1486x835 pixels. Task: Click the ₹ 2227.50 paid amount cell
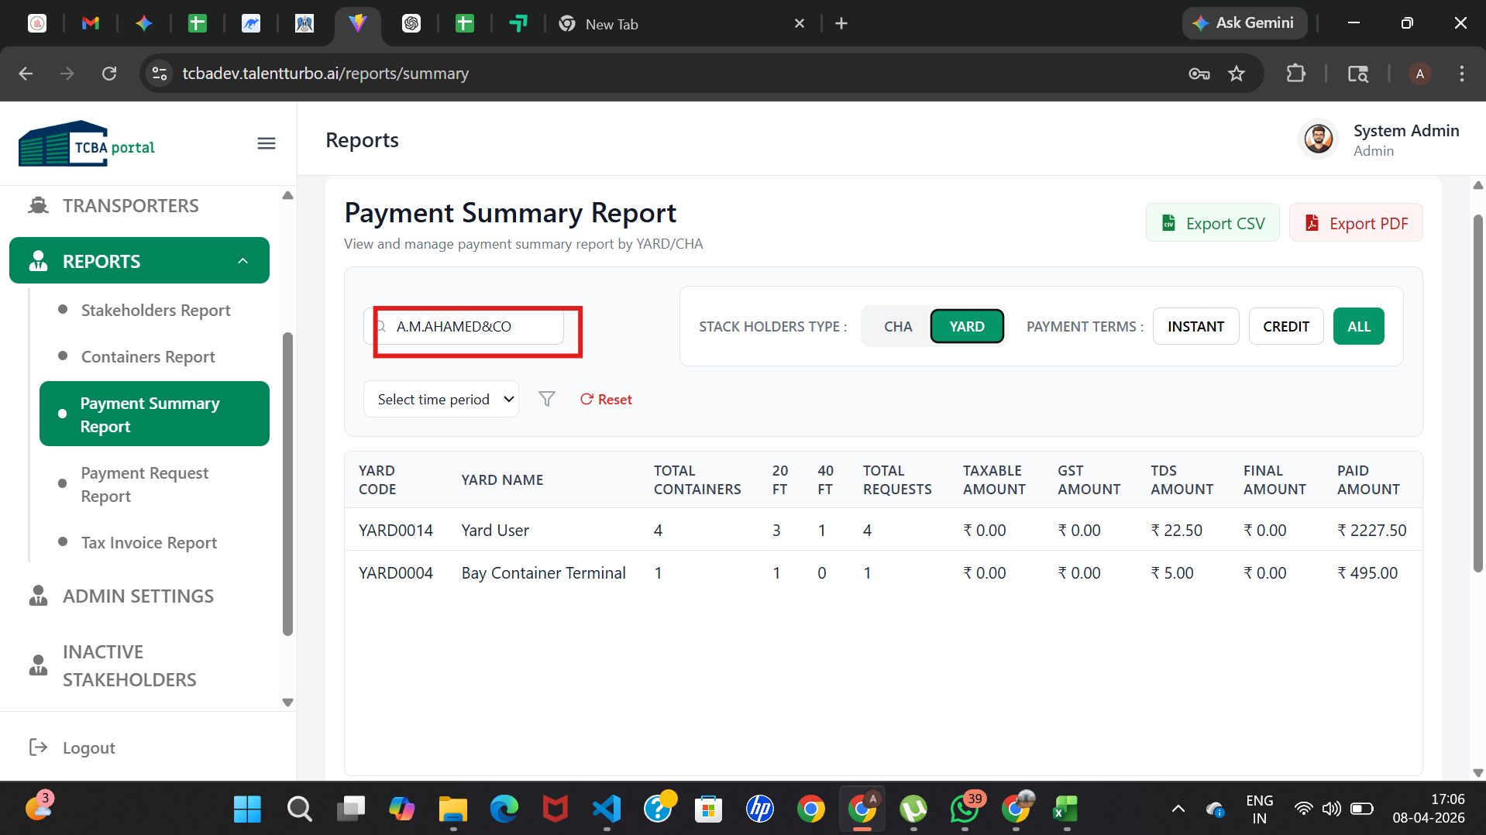(1371, 530)
